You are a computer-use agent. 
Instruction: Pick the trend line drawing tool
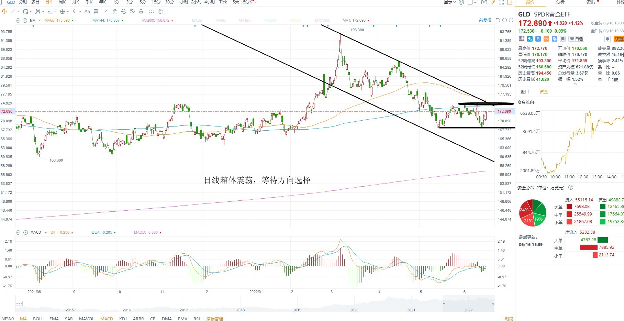13,11
